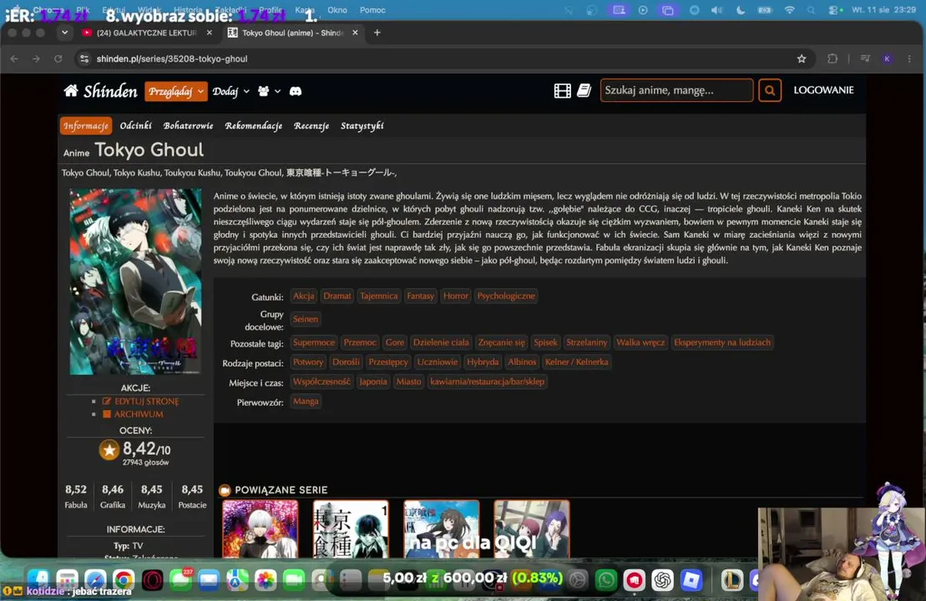Viewport: 926px width, 601px height.
Task: Switch to the GALAKTYCZNE LEKTURY YouTube tab
Action: click(146, 33)
